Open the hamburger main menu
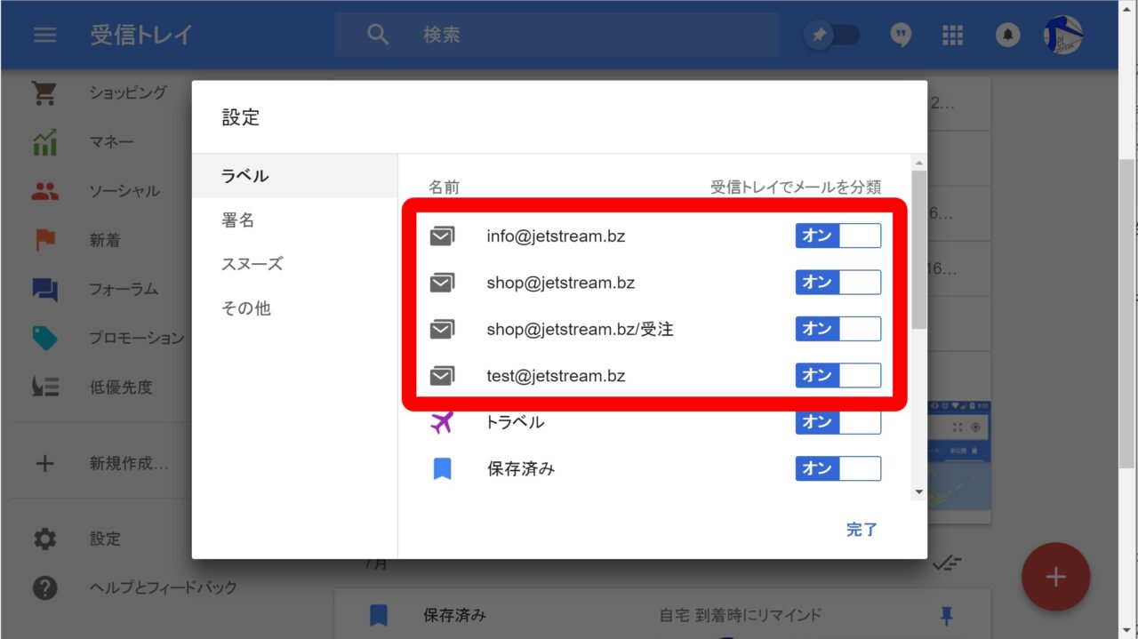 44,35
